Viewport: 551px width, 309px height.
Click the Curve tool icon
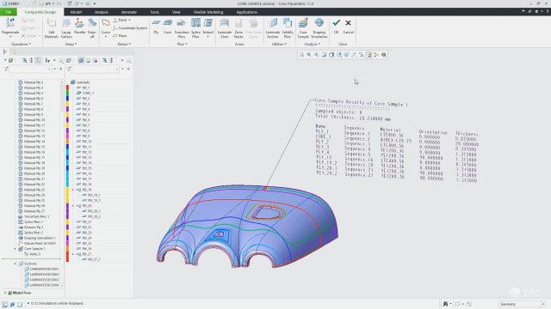(106, 23)
